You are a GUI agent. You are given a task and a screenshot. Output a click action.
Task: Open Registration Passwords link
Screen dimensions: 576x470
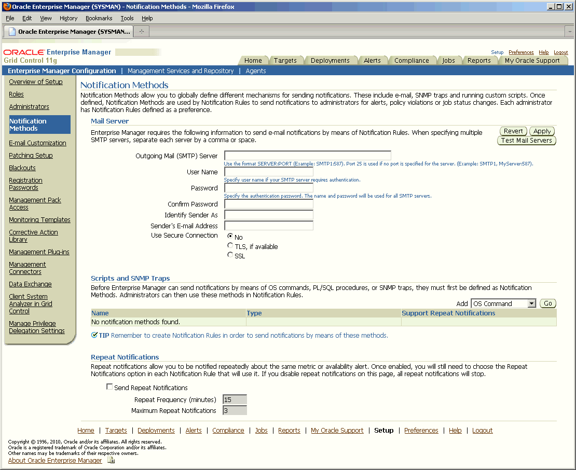[x=26, y=184]
